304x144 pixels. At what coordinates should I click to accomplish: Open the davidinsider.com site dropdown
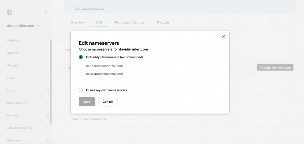[x=23, y=26]
